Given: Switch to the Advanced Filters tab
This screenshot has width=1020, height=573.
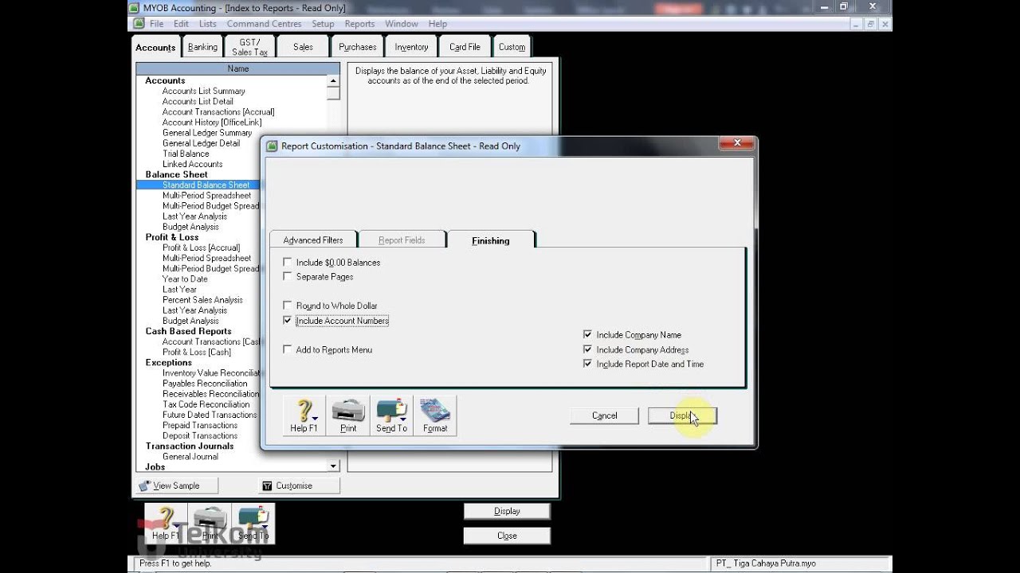Looking at the screenshot, I should [x=313, y=240].
